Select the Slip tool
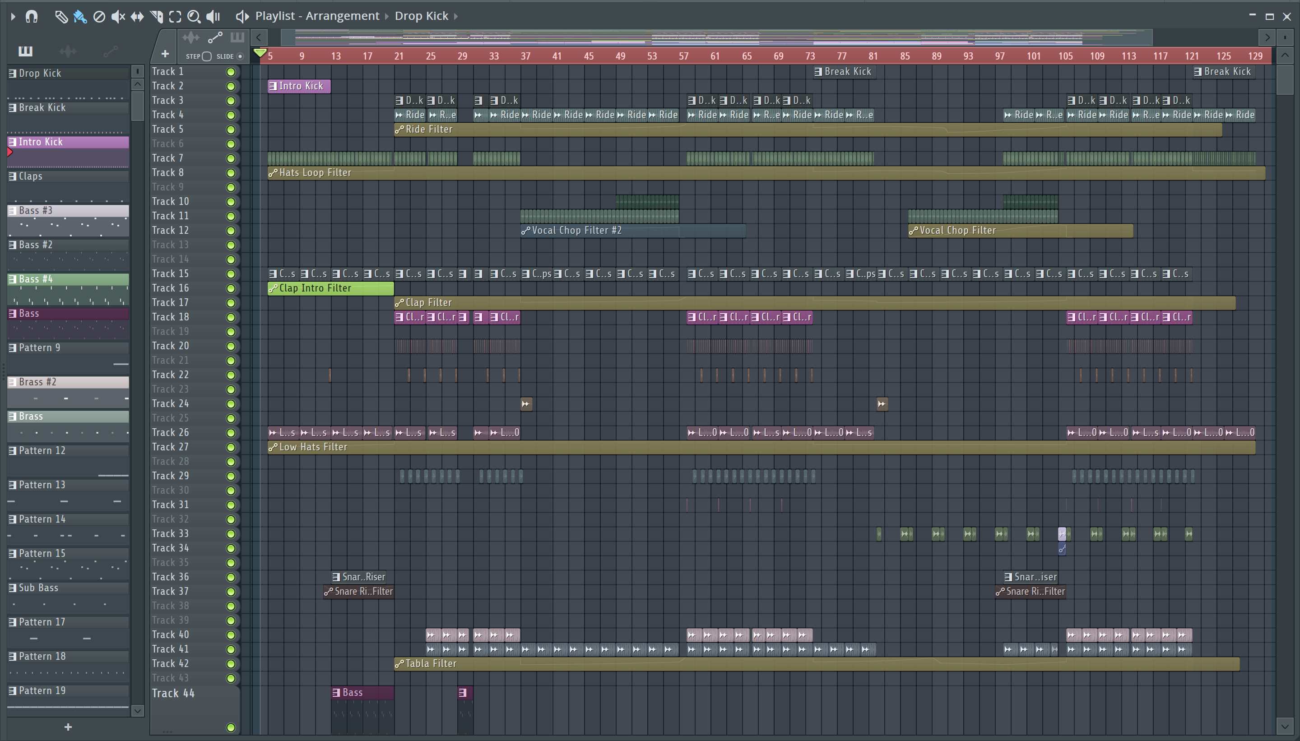This screenshot has height=741, width=1300. 137,16
